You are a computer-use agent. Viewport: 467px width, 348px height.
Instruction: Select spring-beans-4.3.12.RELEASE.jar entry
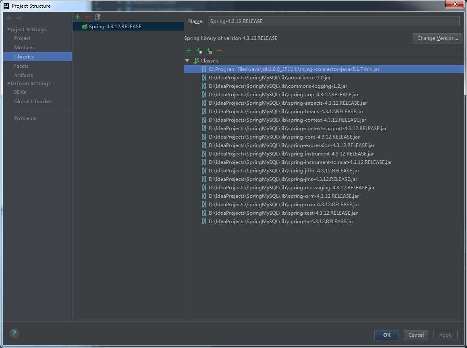[x=286, y=111]
